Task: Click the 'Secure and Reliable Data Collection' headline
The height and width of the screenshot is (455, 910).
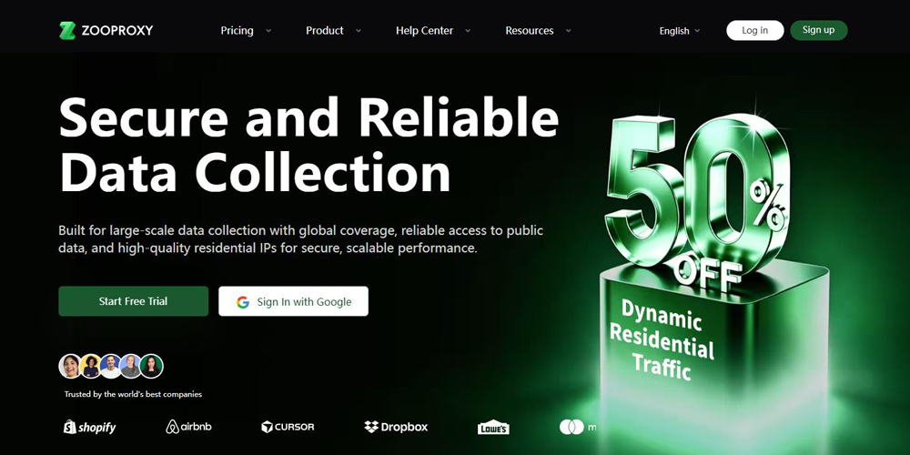Action: [x=308, y=144]
